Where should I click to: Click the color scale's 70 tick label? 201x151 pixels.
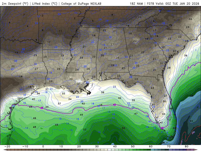[169, 146]
